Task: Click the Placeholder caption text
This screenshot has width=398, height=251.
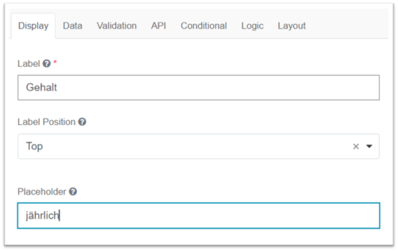Action: pyautogui.click(x=42, y=191)
